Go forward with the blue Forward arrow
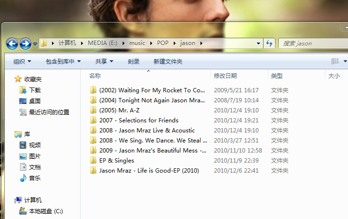Image resolution: width=348 pixels, height=219 pixels. point(25,44)
